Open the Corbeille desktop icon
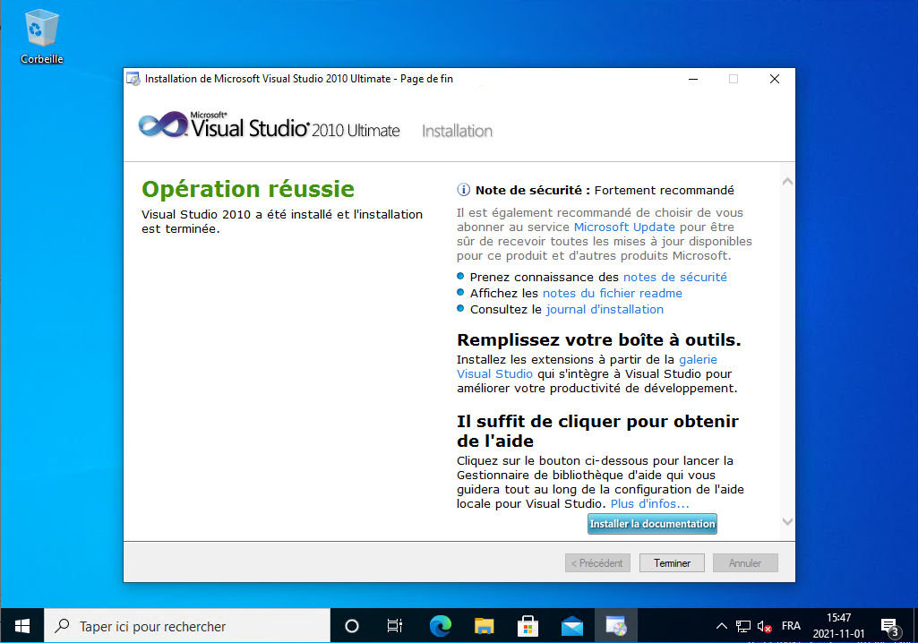This screenshot has height=643, width=918. (x=41, y=37)
